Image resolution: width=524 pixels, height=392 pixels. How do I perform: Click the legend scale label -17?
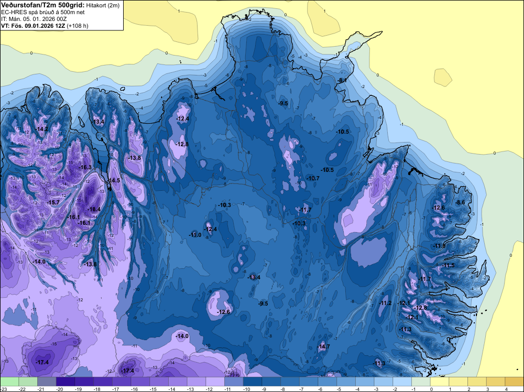116,389
